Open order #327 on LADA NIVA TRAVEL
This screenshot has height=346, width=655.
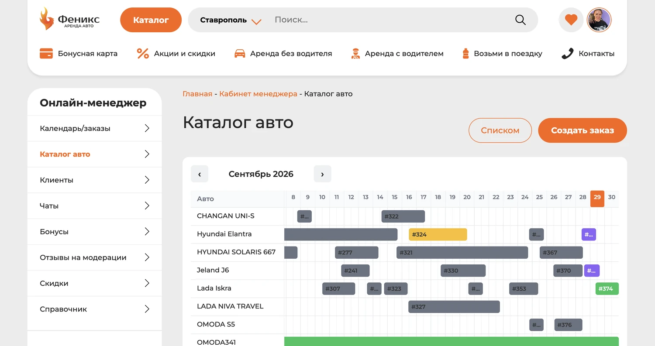coord(454,307)
